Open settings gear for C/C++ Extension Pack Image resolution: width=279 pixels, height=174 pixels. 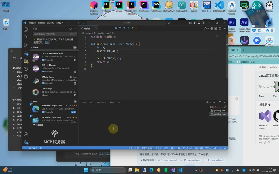pos(75,60)
